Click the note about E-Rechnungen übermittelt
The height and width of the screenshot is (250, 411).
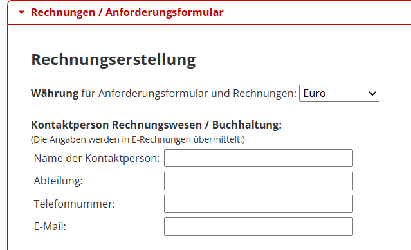point(138,139)
